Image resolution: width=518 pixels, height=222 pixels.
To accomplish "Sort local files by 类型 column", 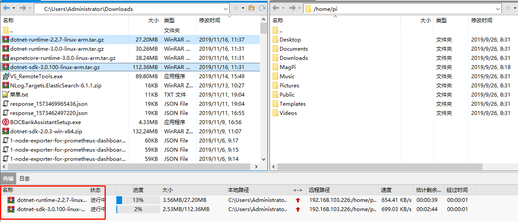I will (x=179, y=21).
